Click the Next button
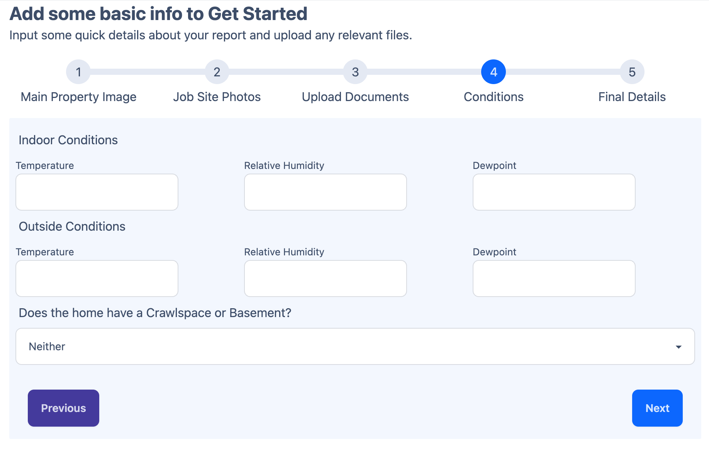Image resolution: width=709 pixels, height=449 pixels. [657, 408]
